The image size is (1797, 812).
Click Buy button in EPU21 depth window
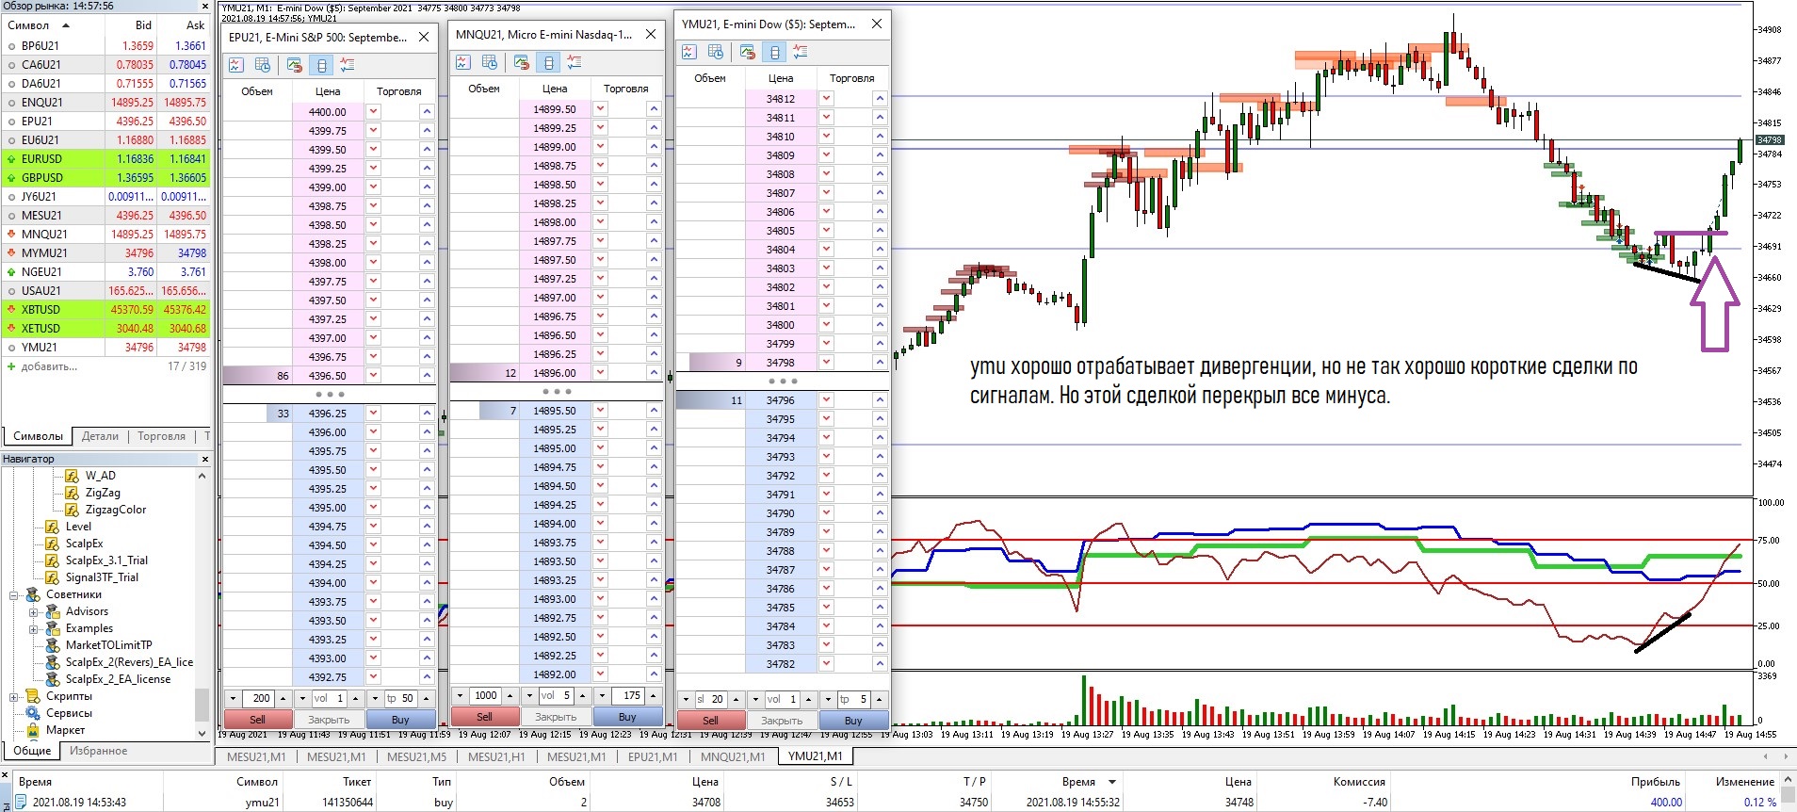tap(400, 720)
